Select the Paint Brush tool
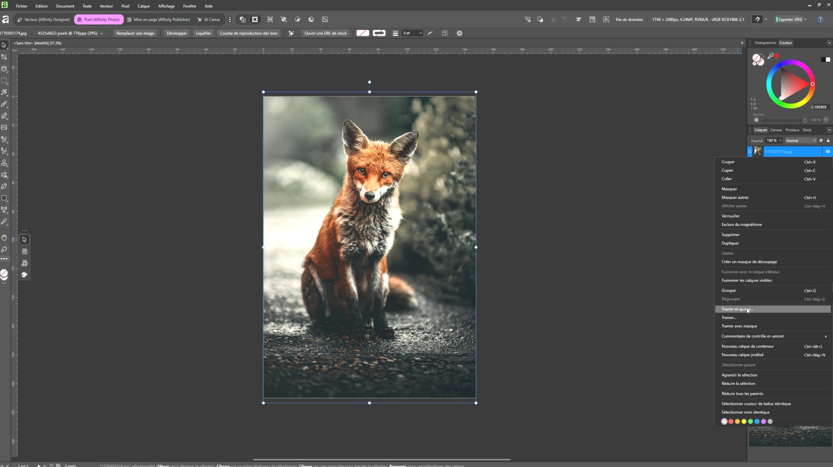 click(x=4, y=104)
